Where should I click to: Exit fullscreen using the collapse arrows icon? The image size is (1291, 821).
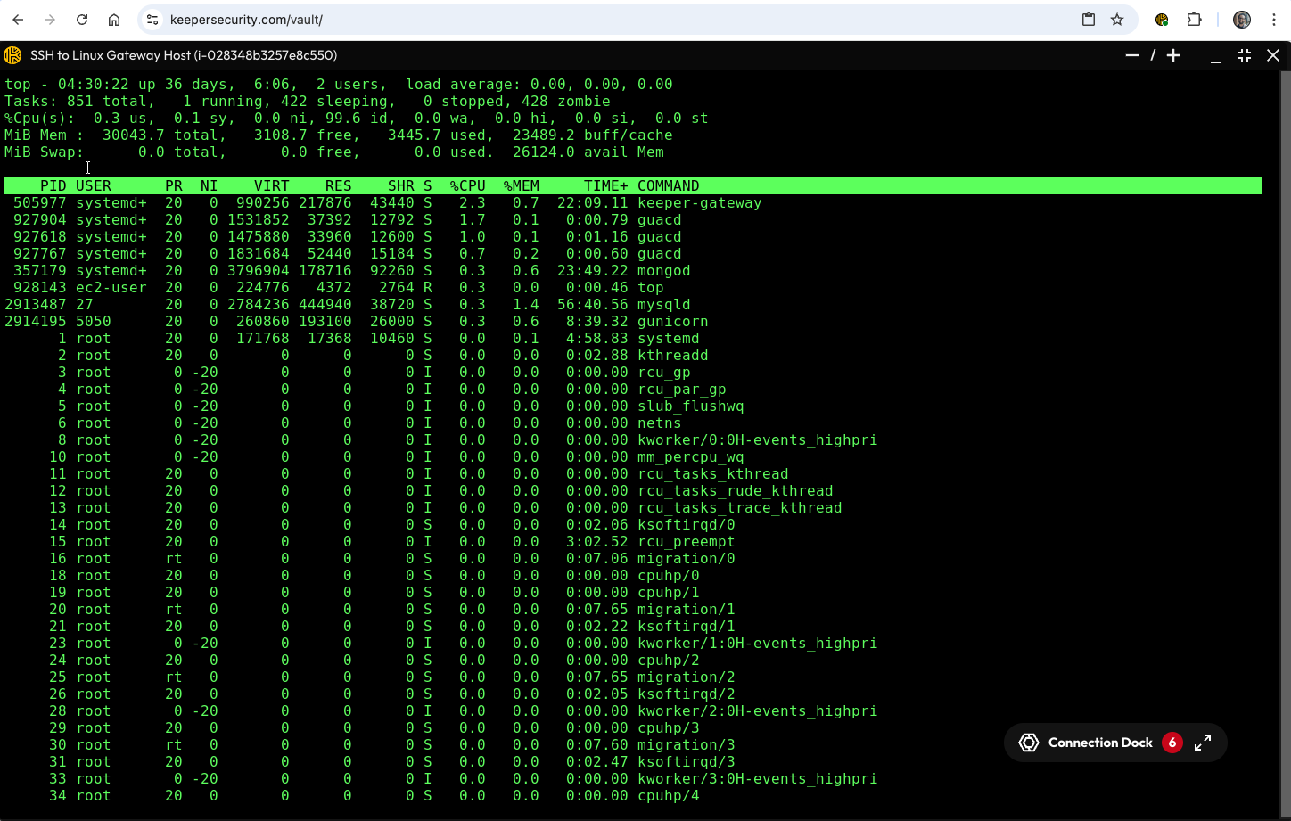1245,55
